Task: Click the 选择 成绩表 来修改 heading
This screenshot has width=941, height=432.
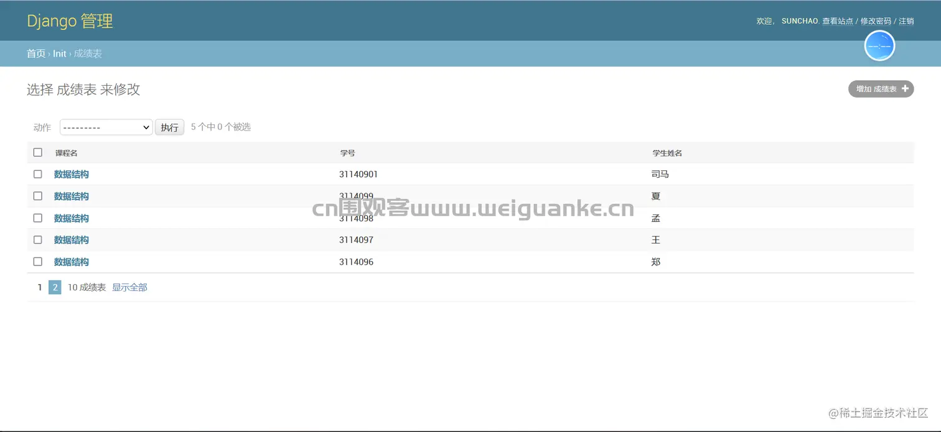Action: coord(83,90)
